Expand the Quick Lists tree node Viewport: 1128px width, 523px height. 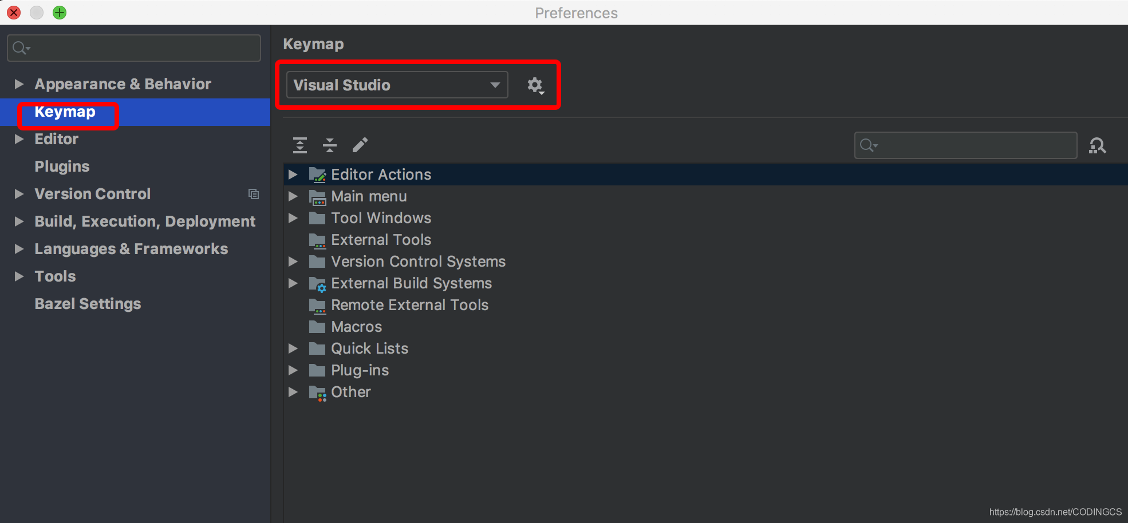(293, 348)
